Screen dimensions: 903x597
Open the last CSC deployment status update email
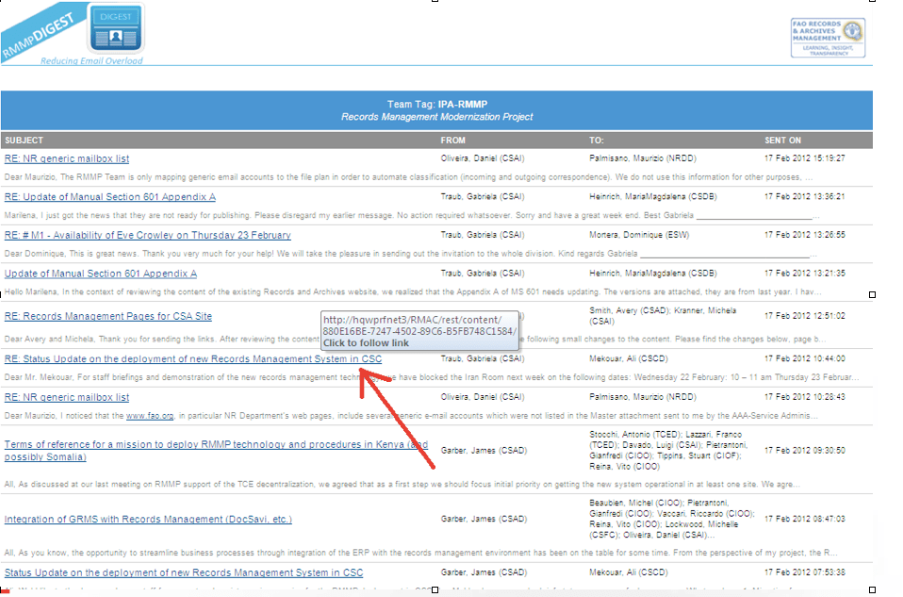tap(184, 572)
